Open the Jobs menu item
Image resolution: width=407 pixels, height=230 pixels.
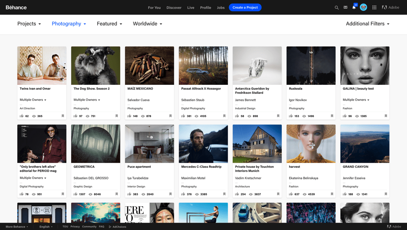(221, 8)
